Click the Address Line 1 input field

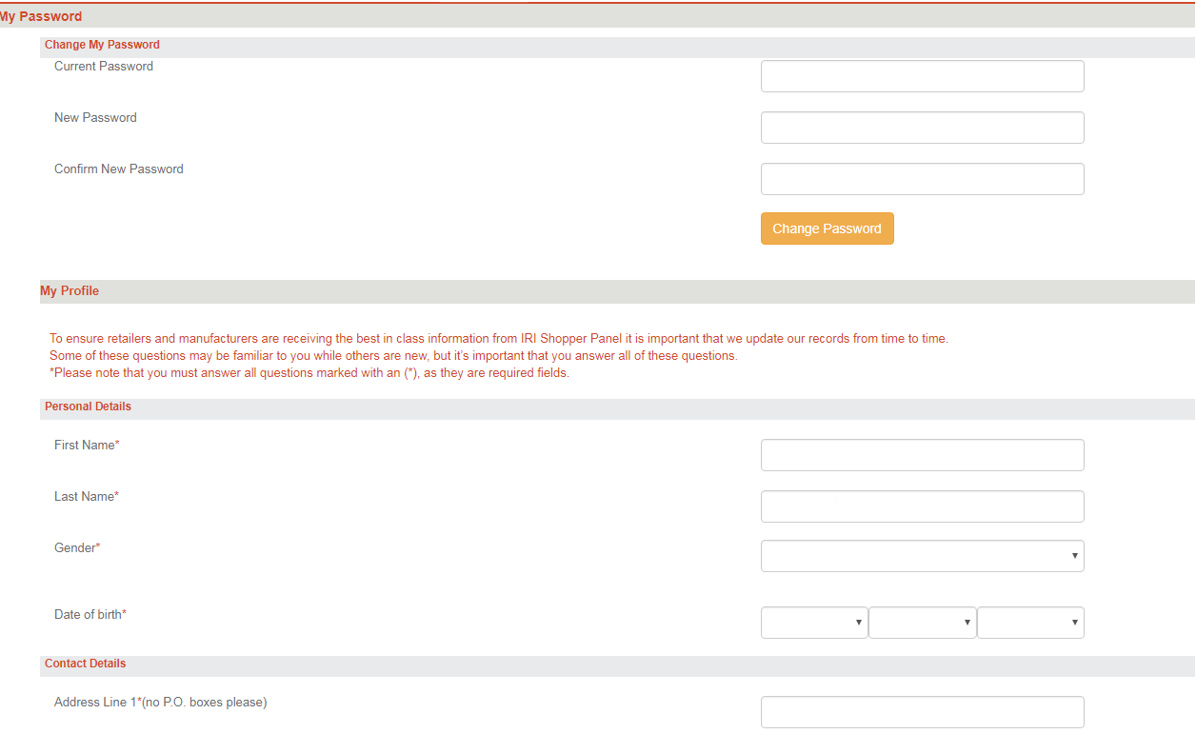tap(922, 712)
